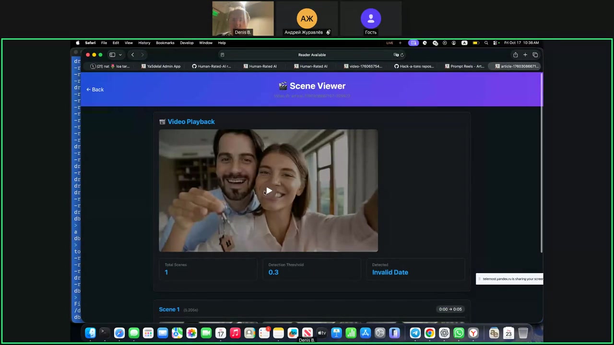Click the Scene 1 heading
This screenshot has width=614, height=345.
click(169, 310)
